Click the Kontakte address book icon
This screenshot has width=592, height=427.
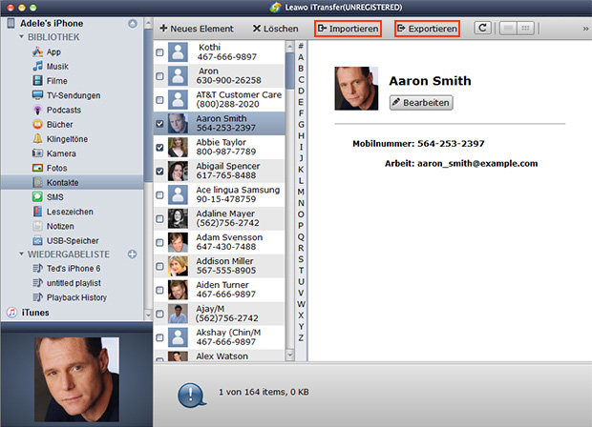[37, 182]
